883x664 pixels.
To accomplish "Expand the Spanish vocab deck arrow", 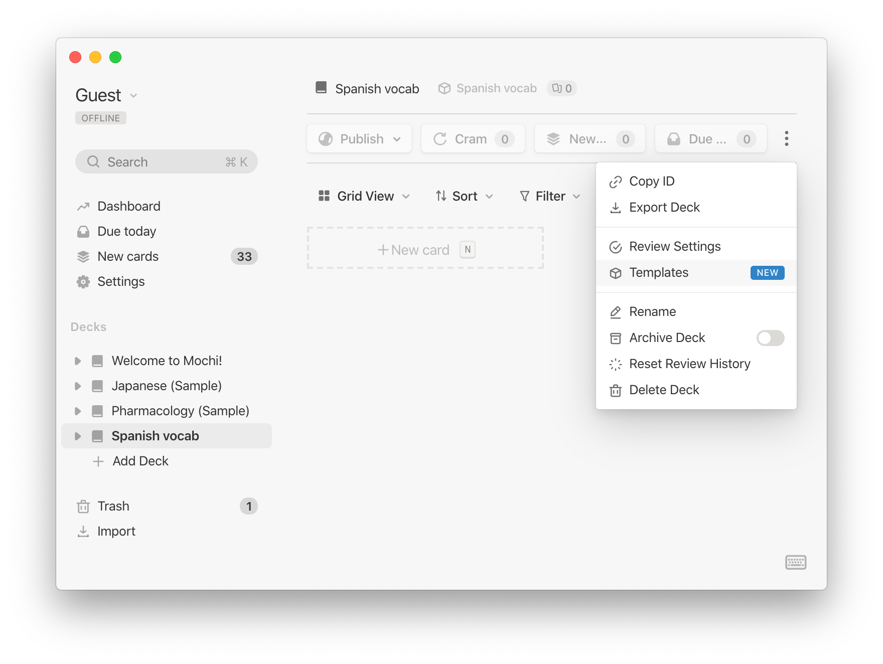I will [78, 436].
